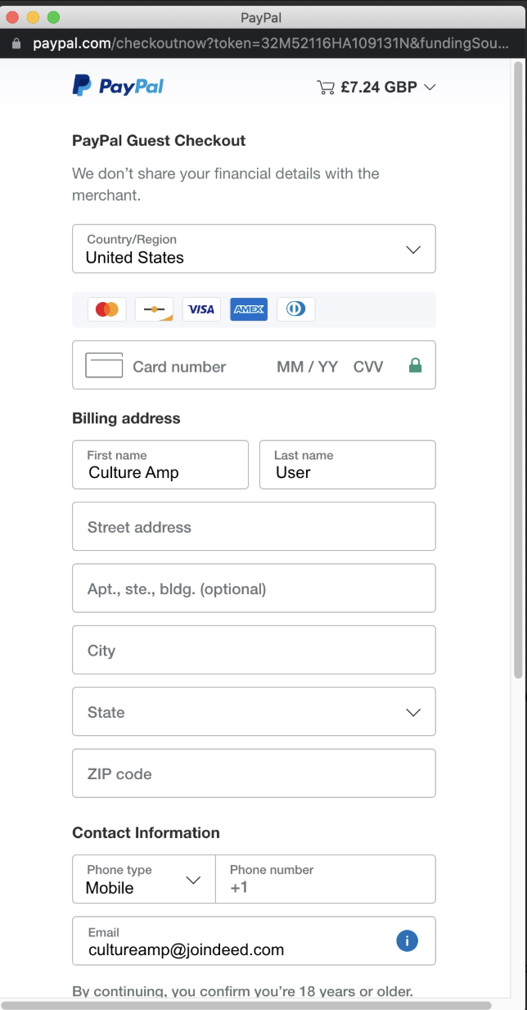
Task: Open the State dropdown
Action: pos(254,711)
